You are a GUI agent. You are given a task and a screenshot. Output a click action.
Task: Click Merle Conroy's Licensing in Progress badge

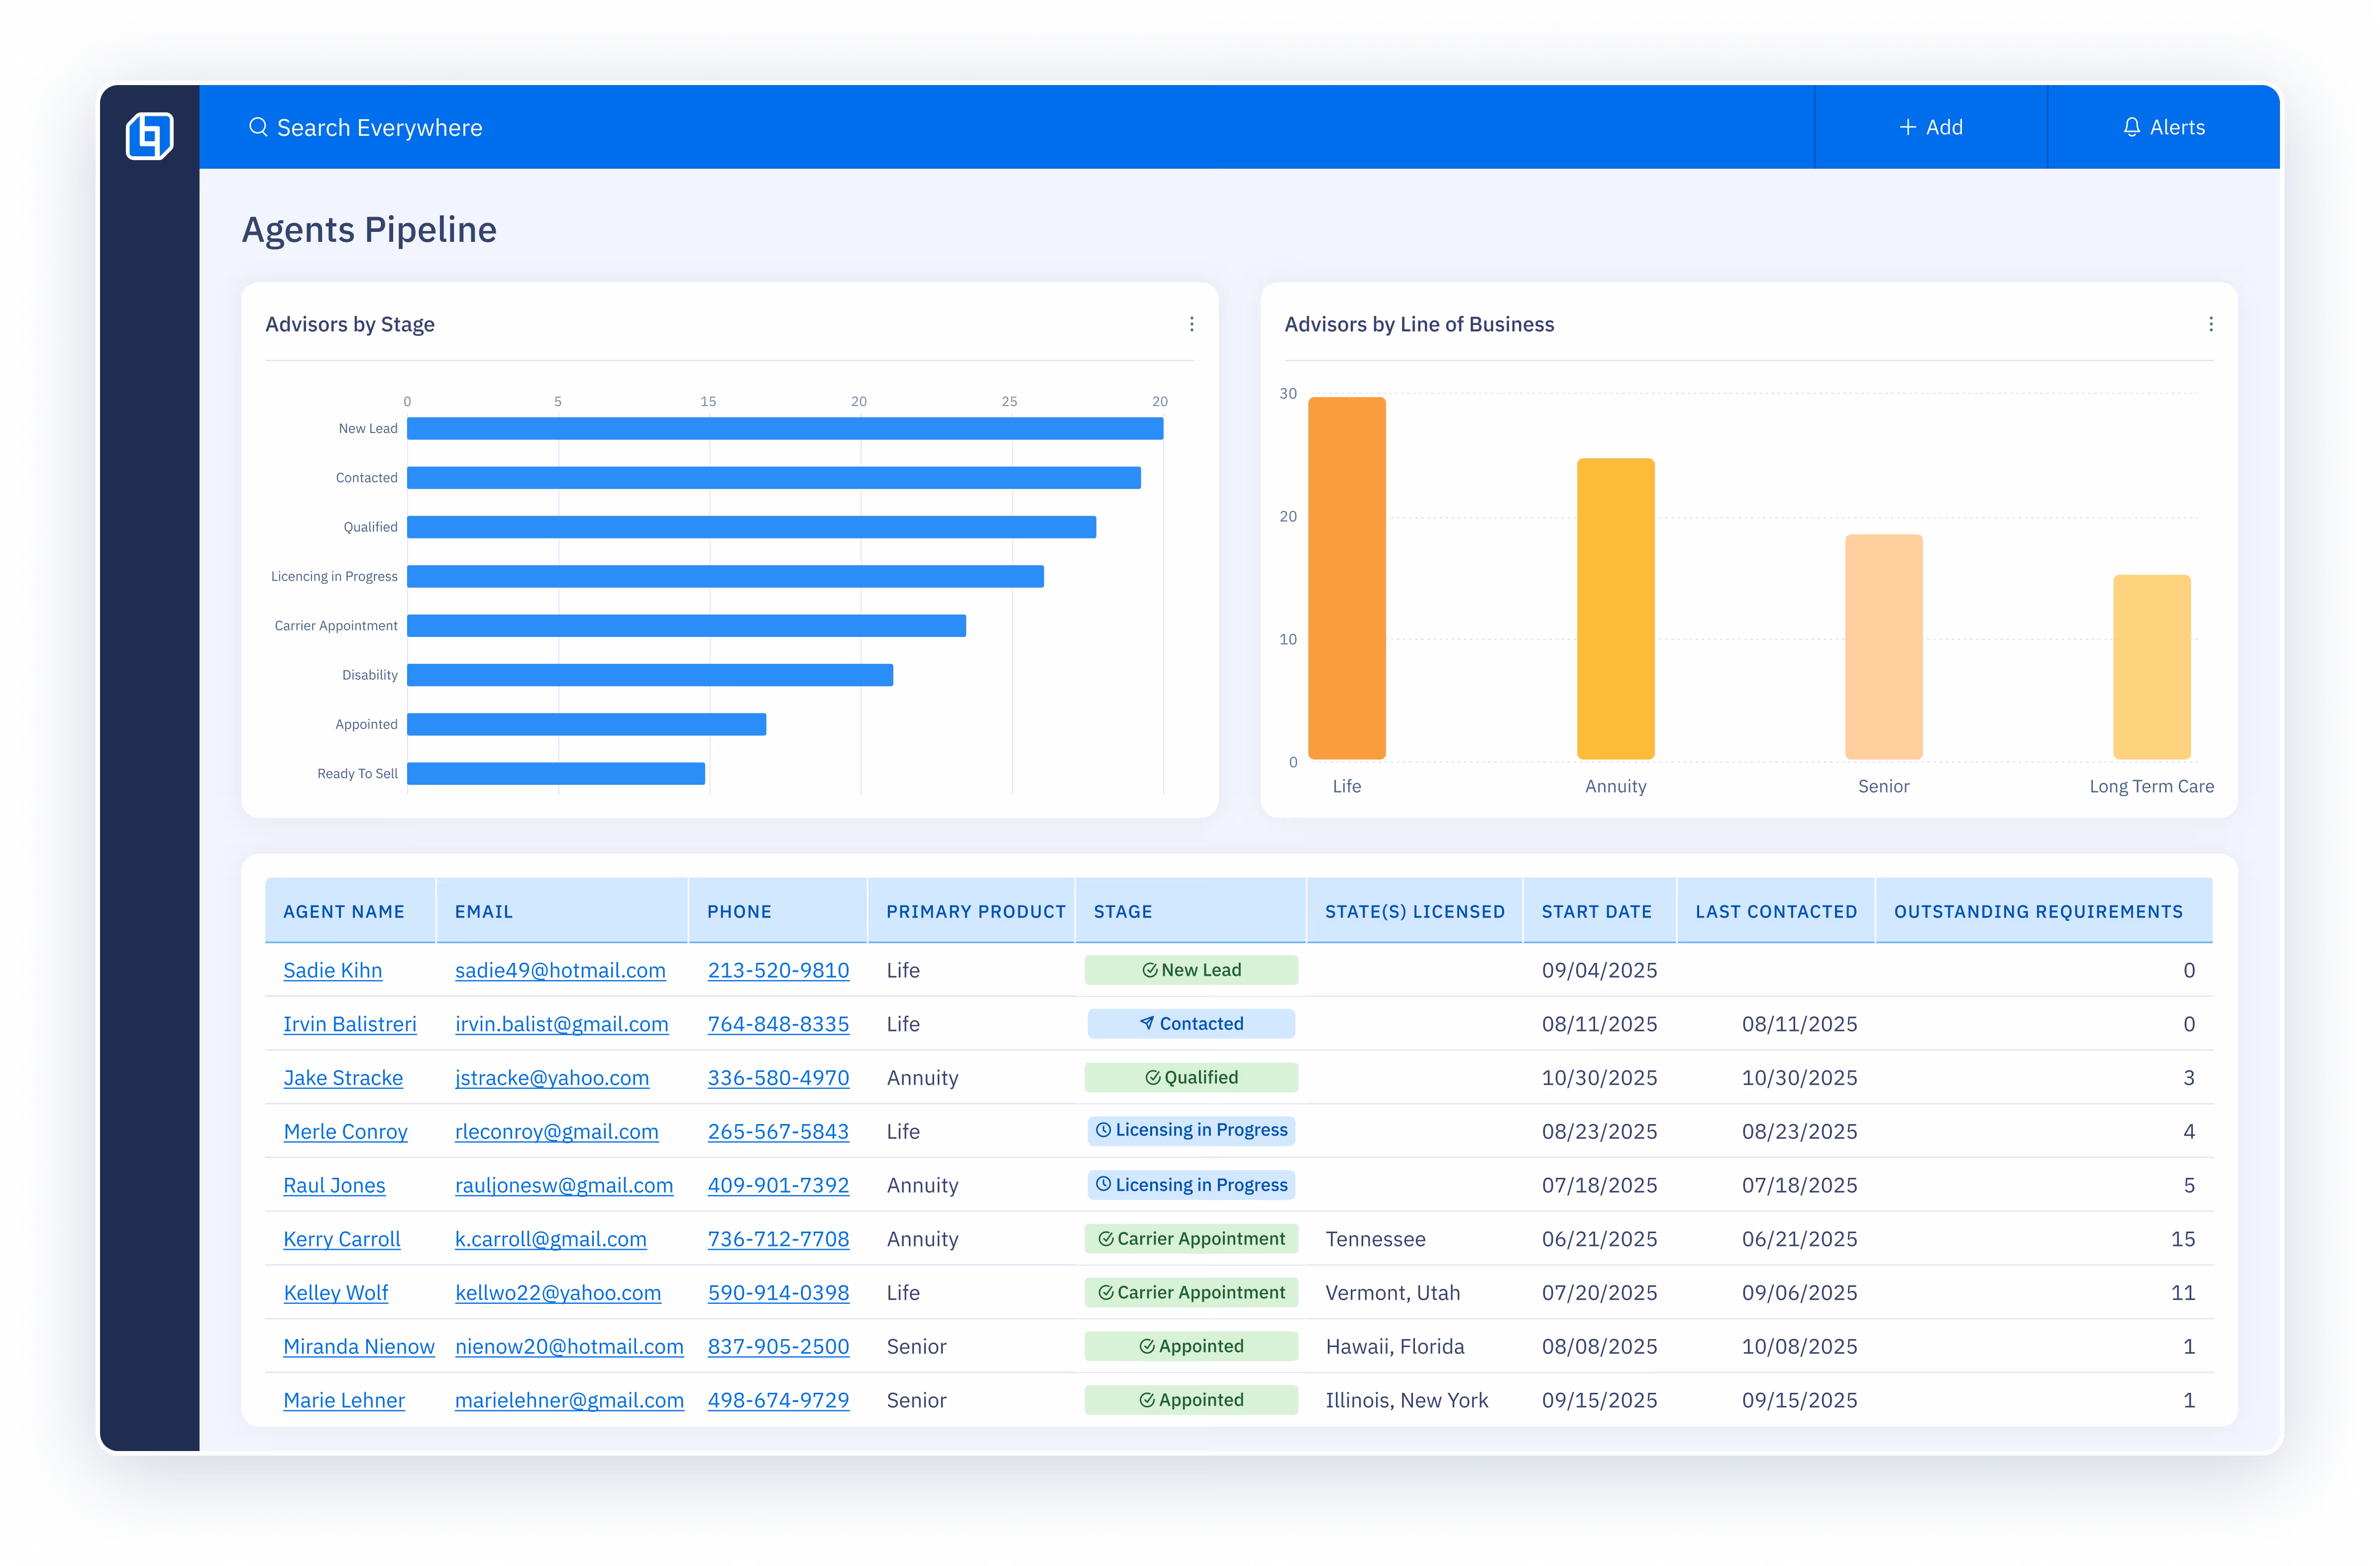click(x=1191, y=1130)
